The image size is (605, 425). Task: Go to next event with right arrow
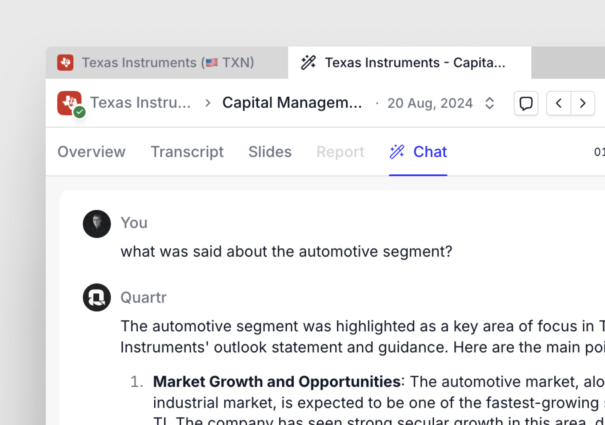point(583,103)
